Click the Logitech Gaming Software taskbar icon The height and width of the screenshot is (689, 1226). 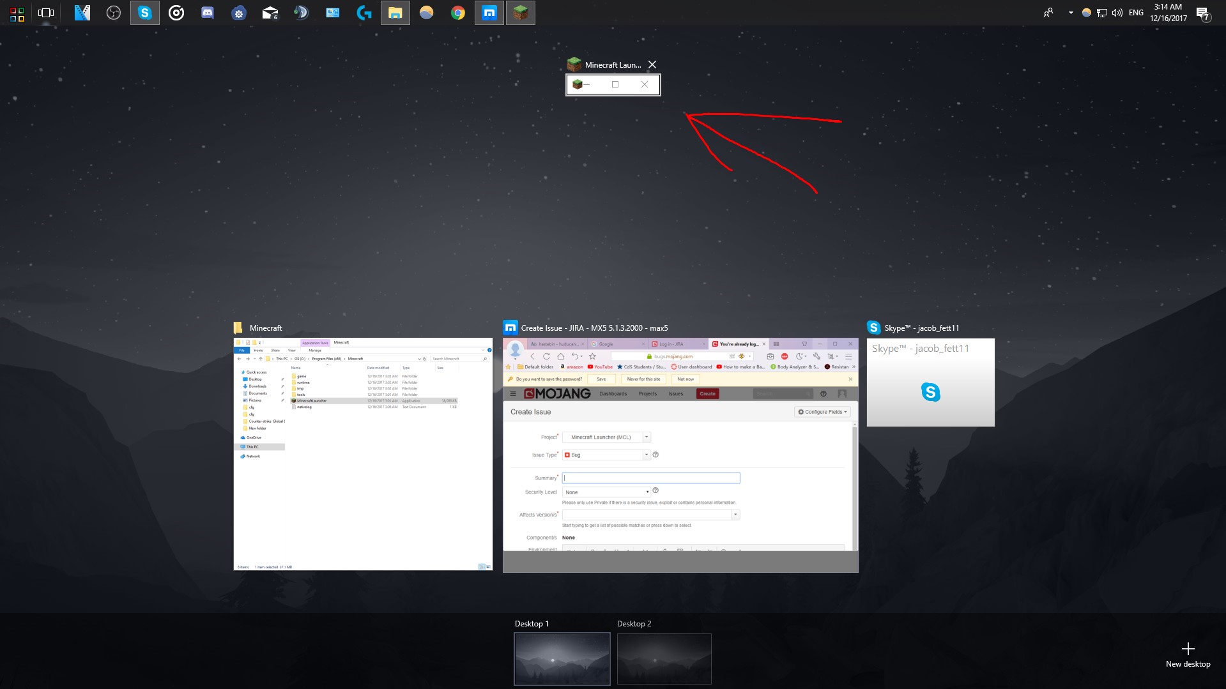click(364, 13)
